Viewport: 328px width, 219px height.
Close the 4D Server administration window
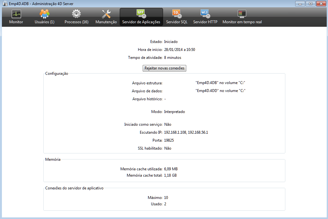coord(321,4)
